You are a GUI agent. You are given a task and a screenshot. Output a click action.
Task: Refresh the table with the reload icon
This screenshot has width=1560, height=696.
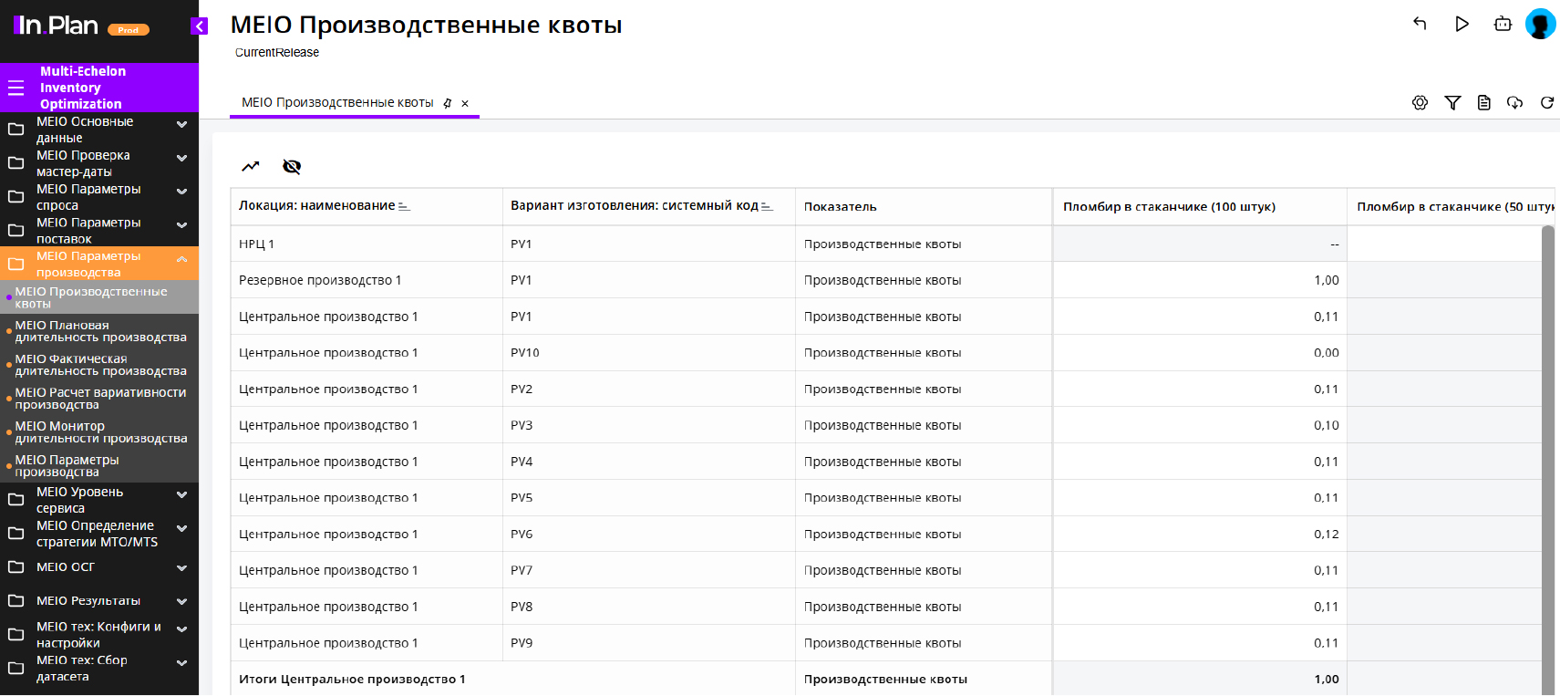pyautogui.click(x=1546, y=103)
